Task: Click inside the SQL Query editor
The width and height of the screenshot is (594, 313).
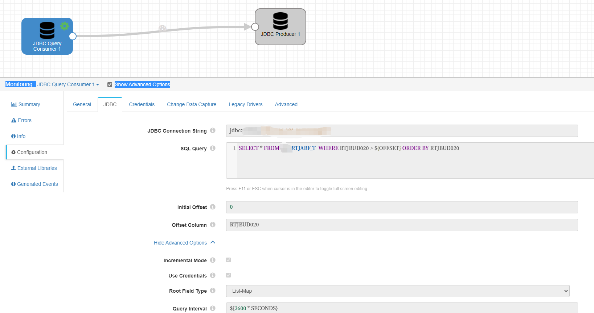Action: [410, 160]
